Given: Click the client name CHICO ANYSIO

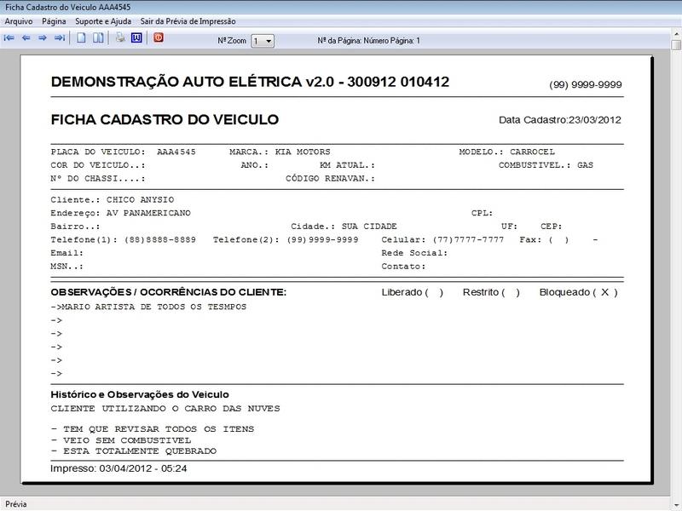Looking at the screenshot, I should [x=140, y=200].
